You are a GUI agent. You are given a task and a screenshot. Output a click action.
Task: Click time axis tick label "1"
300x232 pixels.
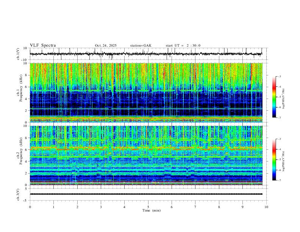point(53,207)
